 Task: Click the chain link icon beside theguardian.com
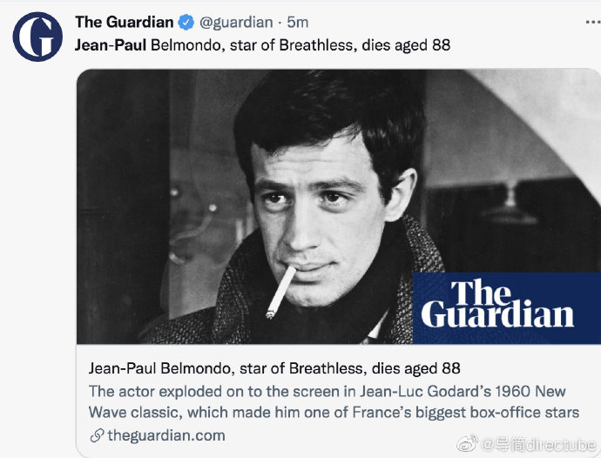(x=97, y=435)
